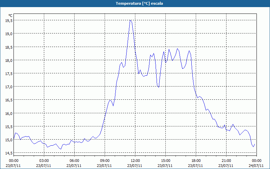Click the 06:00 time label
This screenshot has height=169, width=270.
(x=74, y=161)
